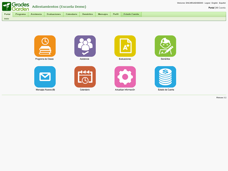Click the Logout link
Viewport: 228px width, 171px height.
pos(207,3)
